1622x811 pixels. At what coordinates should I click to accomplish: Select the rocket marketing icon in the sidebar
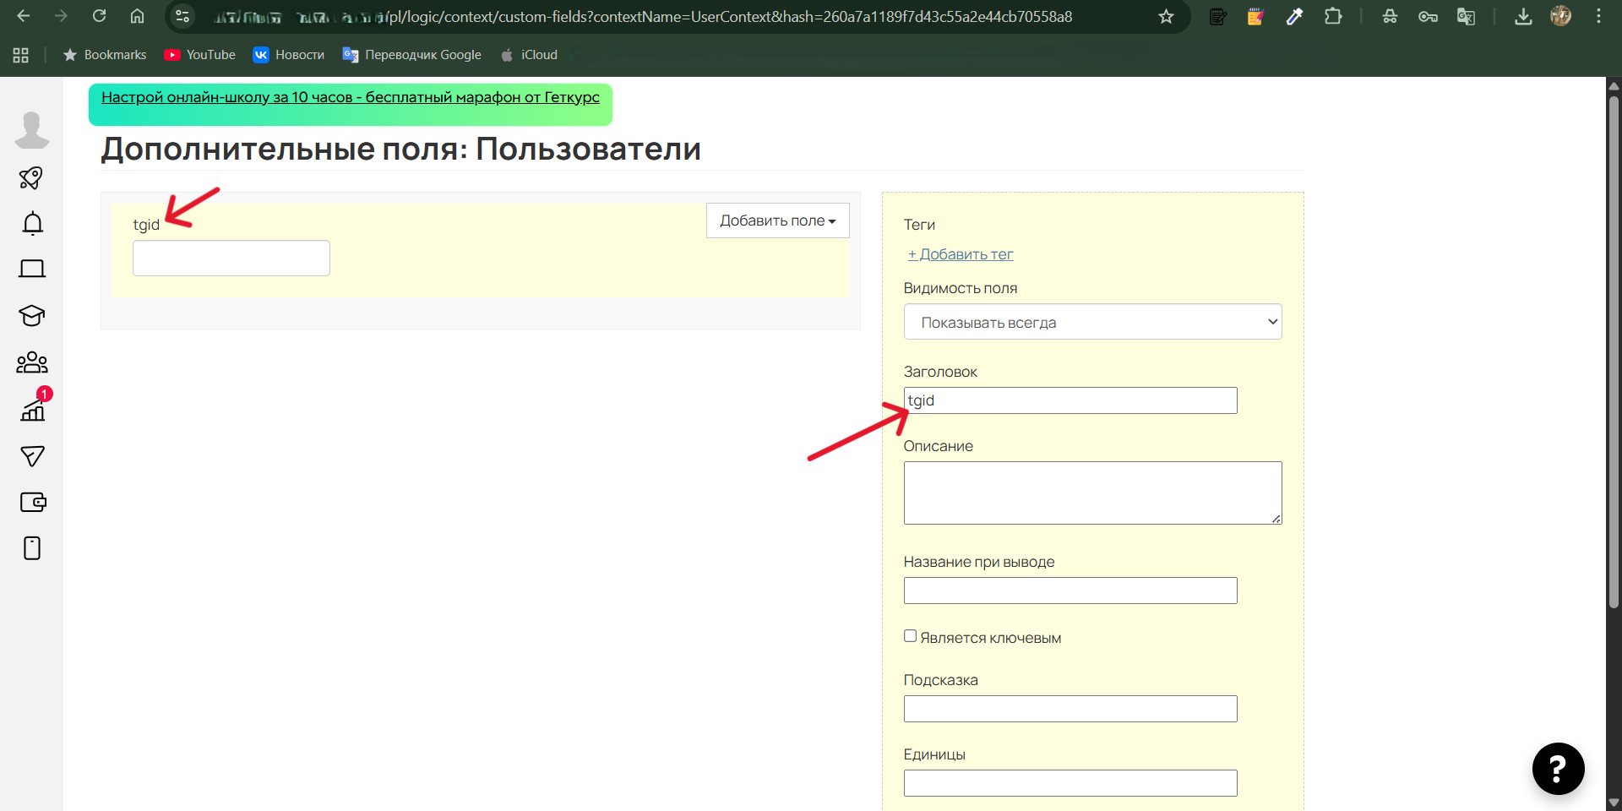(31, 178)
